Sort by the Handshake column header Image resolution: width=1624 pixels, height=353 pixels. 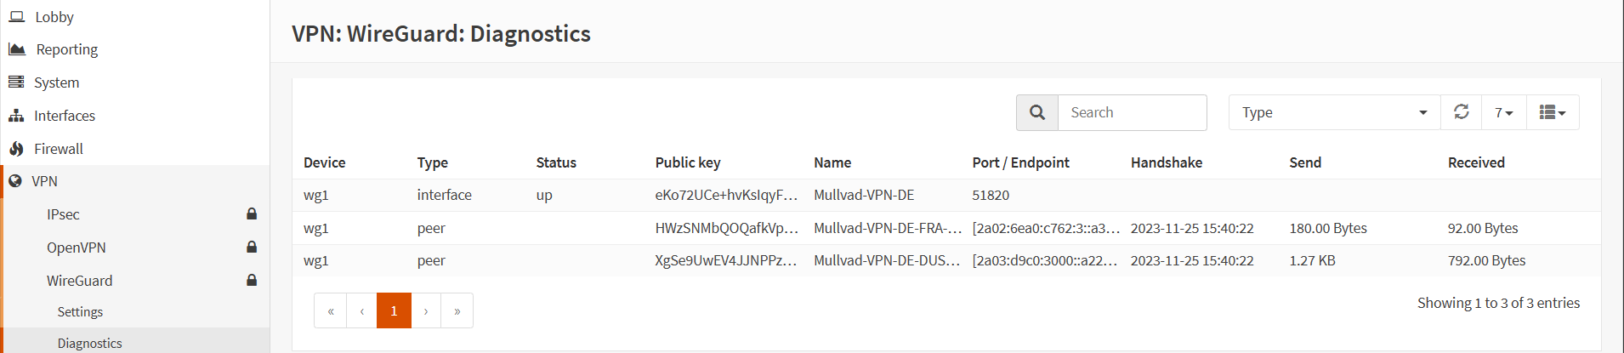pyautogui.click(x=1166, y=162)
